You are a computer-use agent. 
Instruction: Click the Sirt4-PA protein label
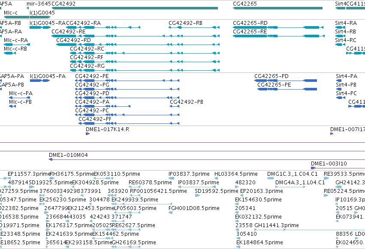click(x=347, y=76)
